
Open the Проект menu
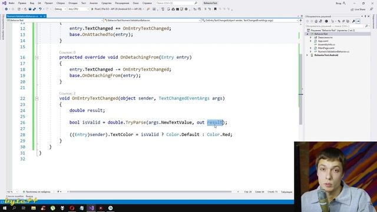(48, 3)
